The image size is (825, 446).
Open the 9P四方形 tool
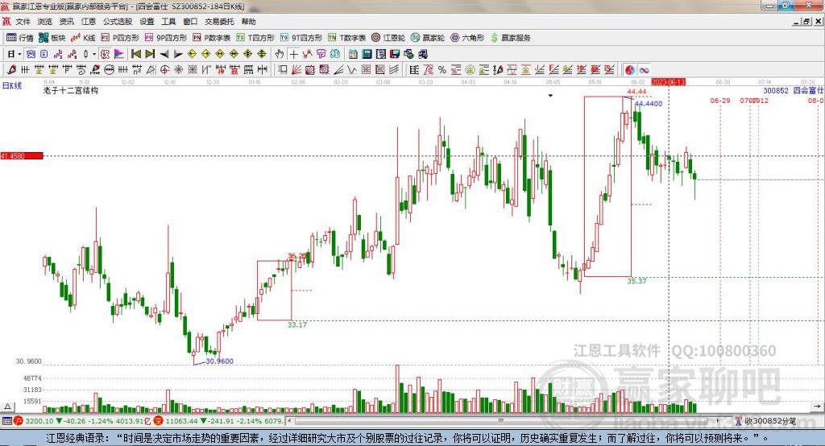166,38
